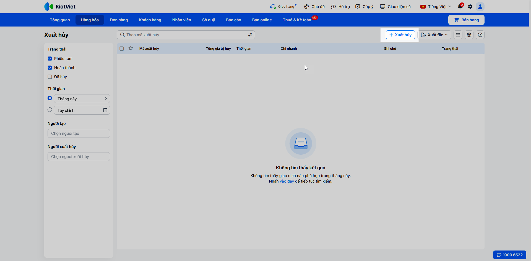Uncheck the Hoàn thành status filter
Screen dimensions: 531x261
(x=50, y=68)
